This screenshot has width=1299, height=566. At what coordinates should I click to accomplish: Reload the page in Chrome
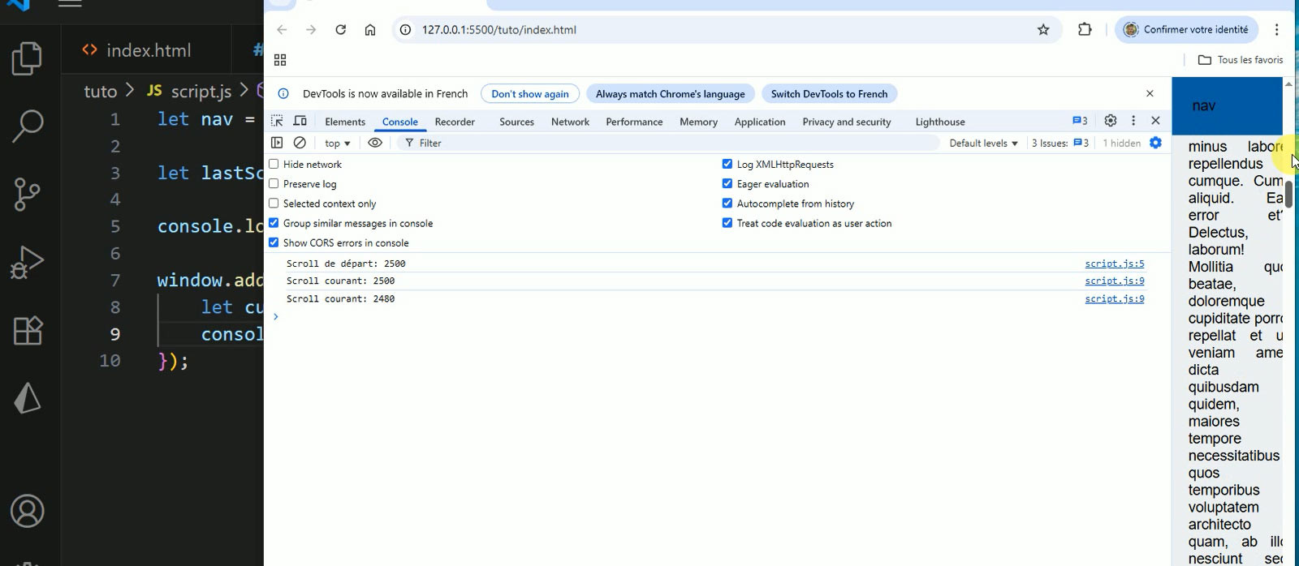[341, 30]
